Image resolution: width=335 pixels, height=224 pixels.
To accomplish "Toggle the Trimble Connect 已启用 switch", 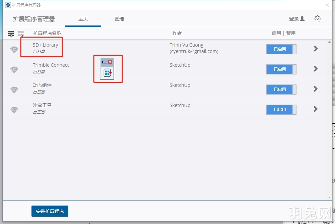I will pos(281,69).
